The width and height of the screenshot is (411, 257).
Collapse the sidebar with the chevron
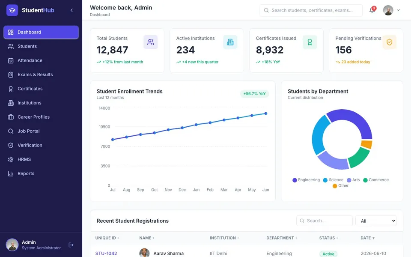pos(71,10)
